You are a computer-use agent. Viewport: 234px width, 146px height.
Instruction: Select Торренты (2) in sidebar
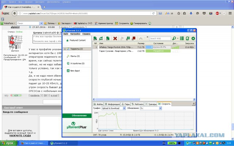(x=76, y=49)
